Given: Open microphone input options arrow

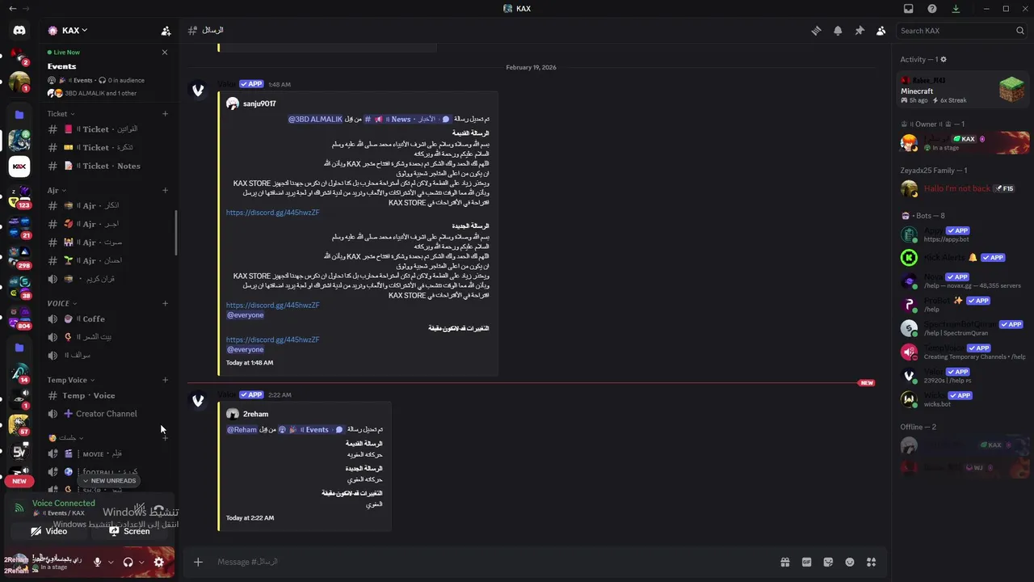Looking at the screenshot, I should (x=111, y=562).
